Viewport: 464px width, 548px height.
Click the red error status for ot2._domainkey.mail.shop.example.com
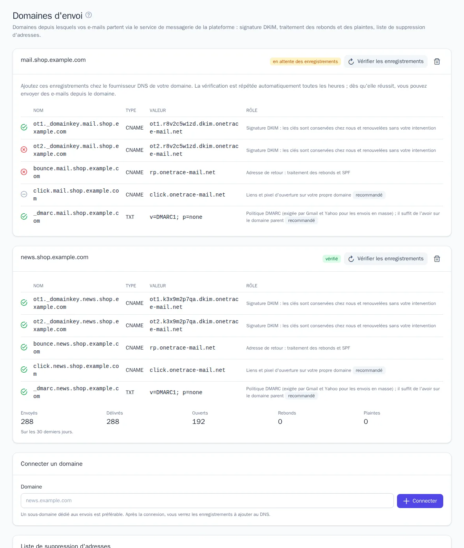click(x=24, y=150)
